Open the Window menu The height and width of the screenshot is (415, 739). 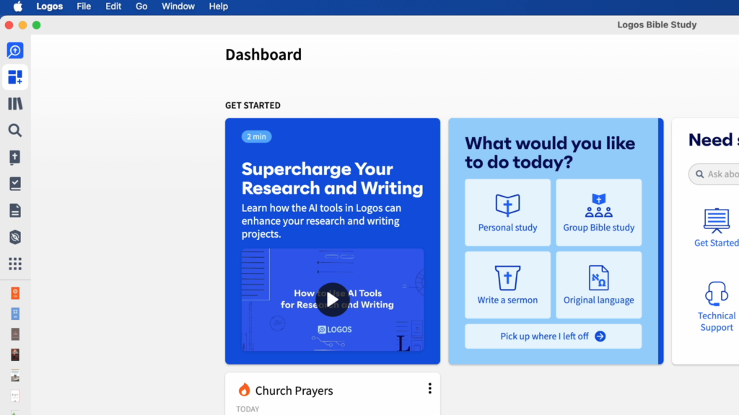[178, 6]
